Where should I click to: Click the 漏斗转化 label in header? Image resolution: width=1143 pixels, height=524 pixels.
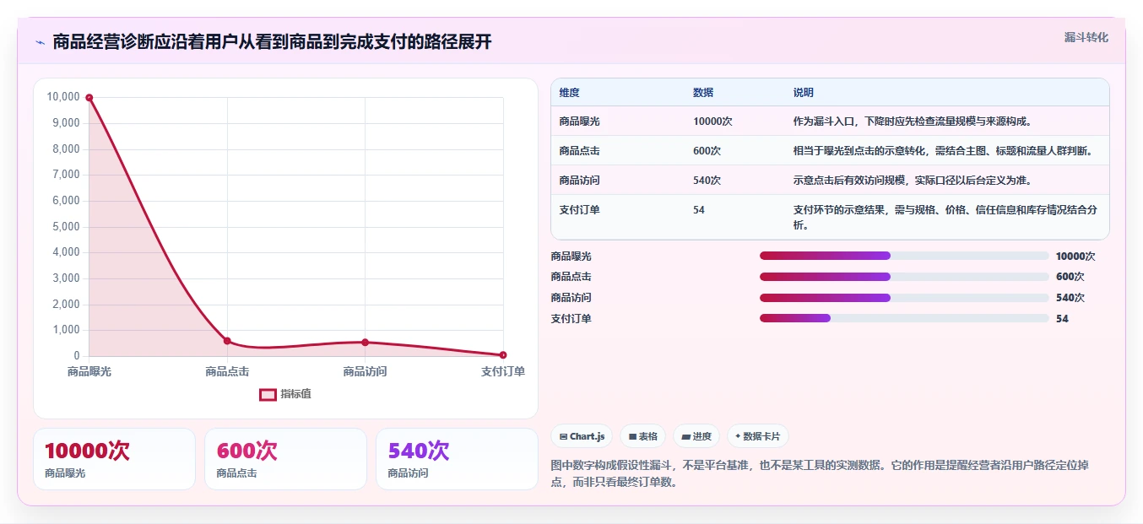(x=1086, y=37)
